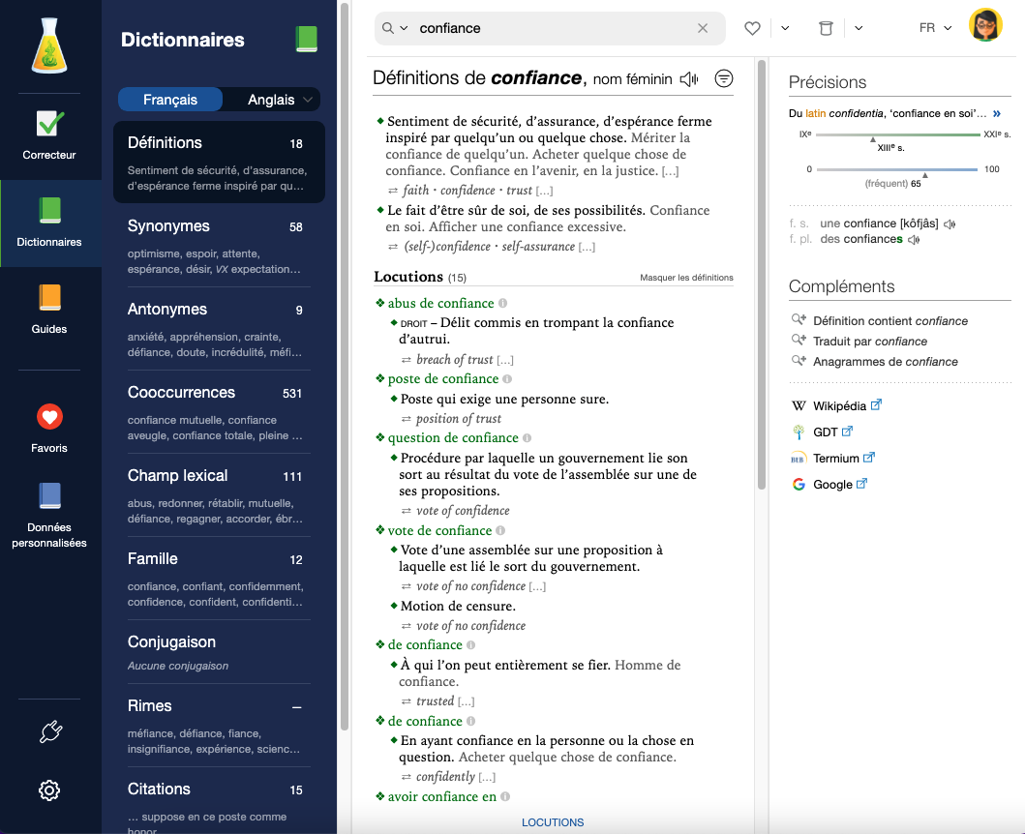Click the LOCUTIONS link at the bottom

(553, 821)
